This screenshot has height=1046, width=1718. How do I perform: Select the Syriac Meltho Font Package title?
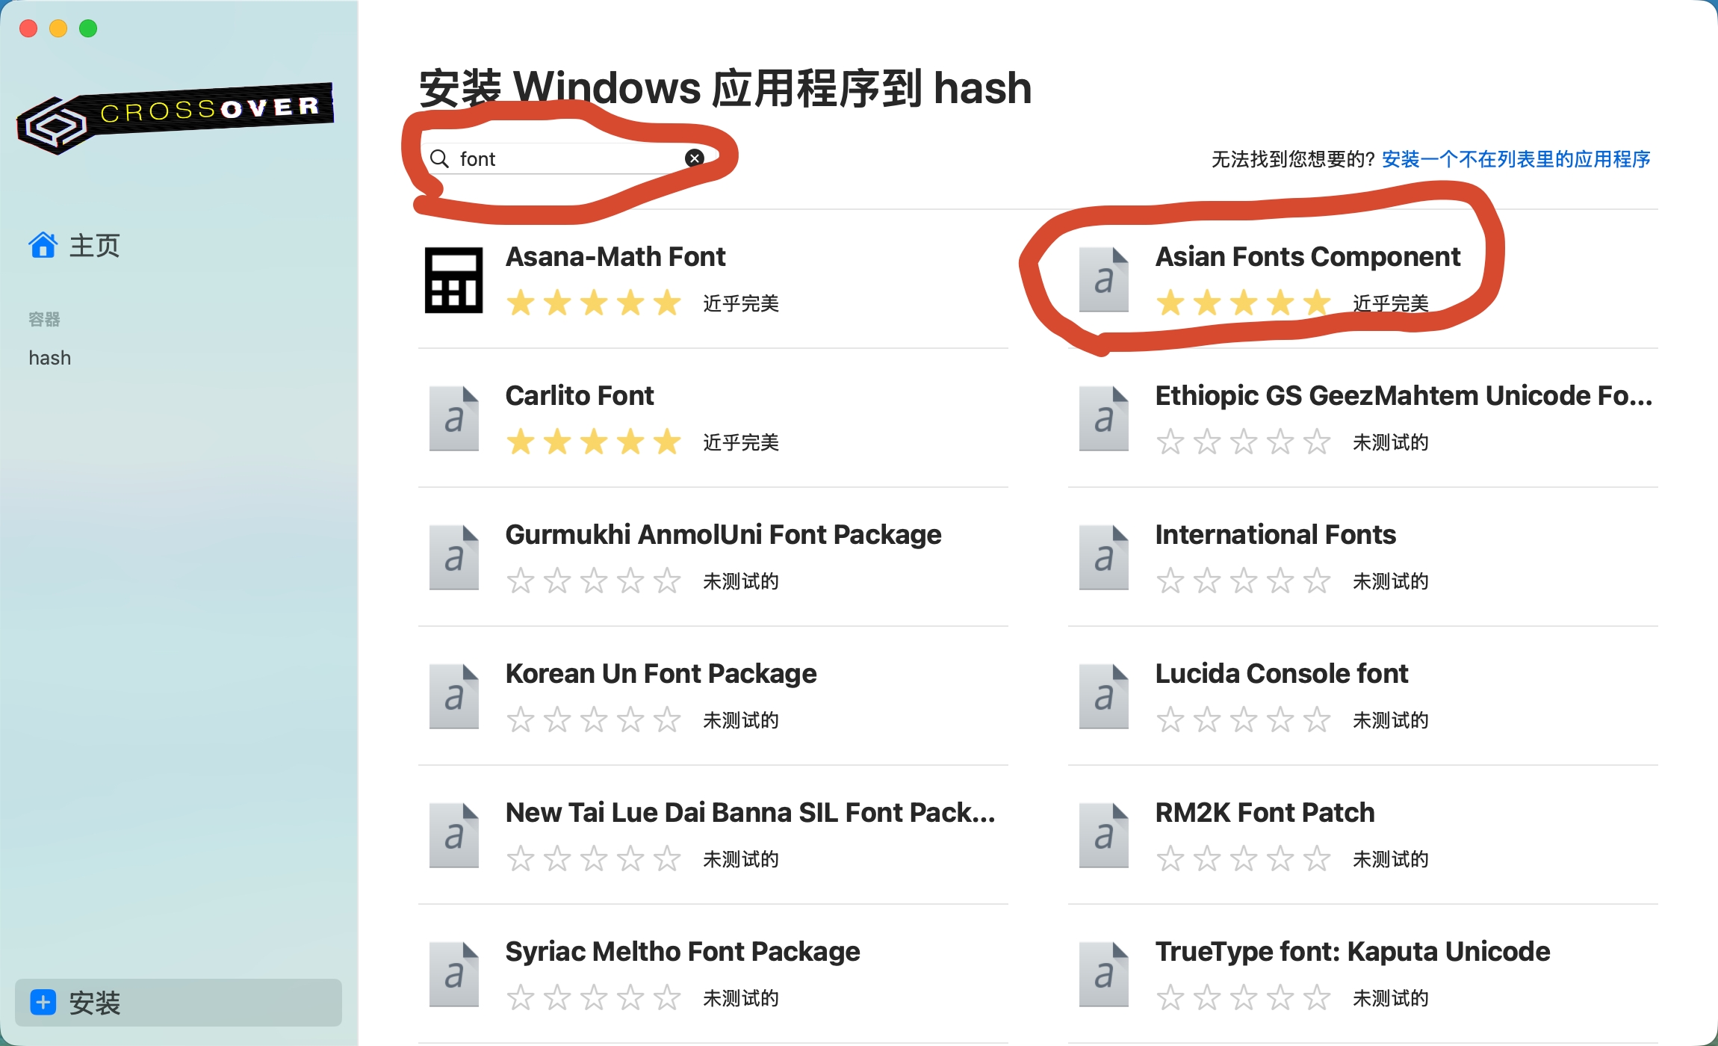[x=683, y=951]
